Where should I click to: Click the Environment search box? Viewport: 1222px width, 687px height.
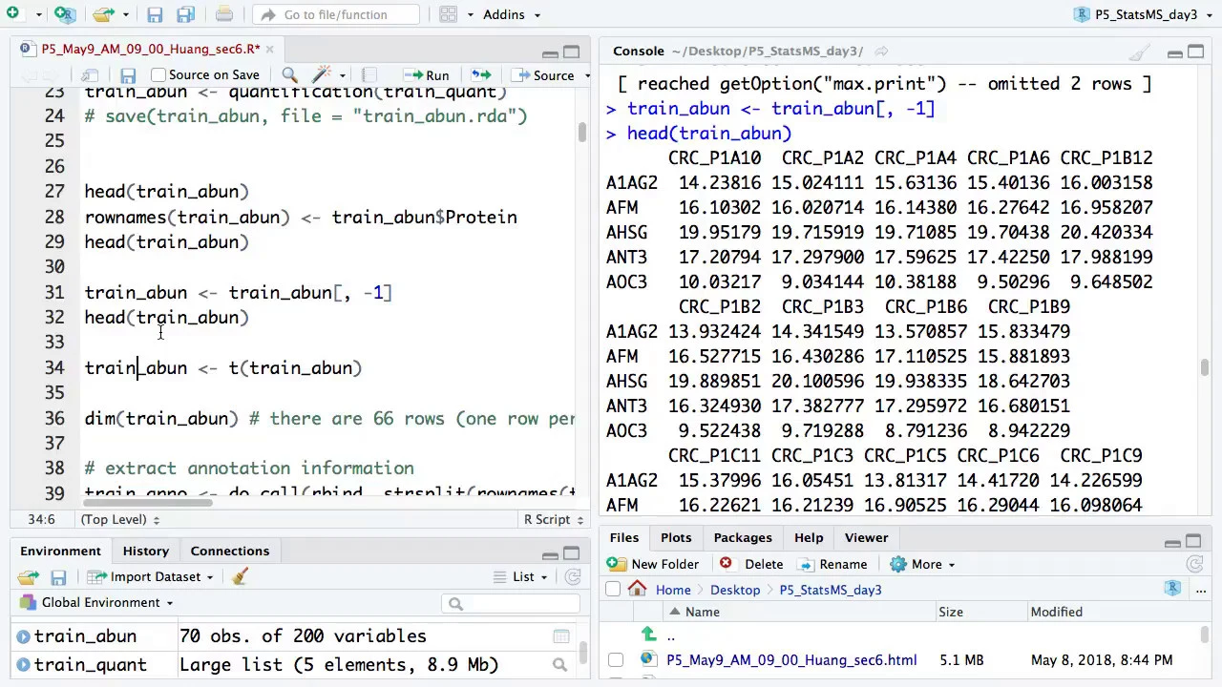[512, 603]
